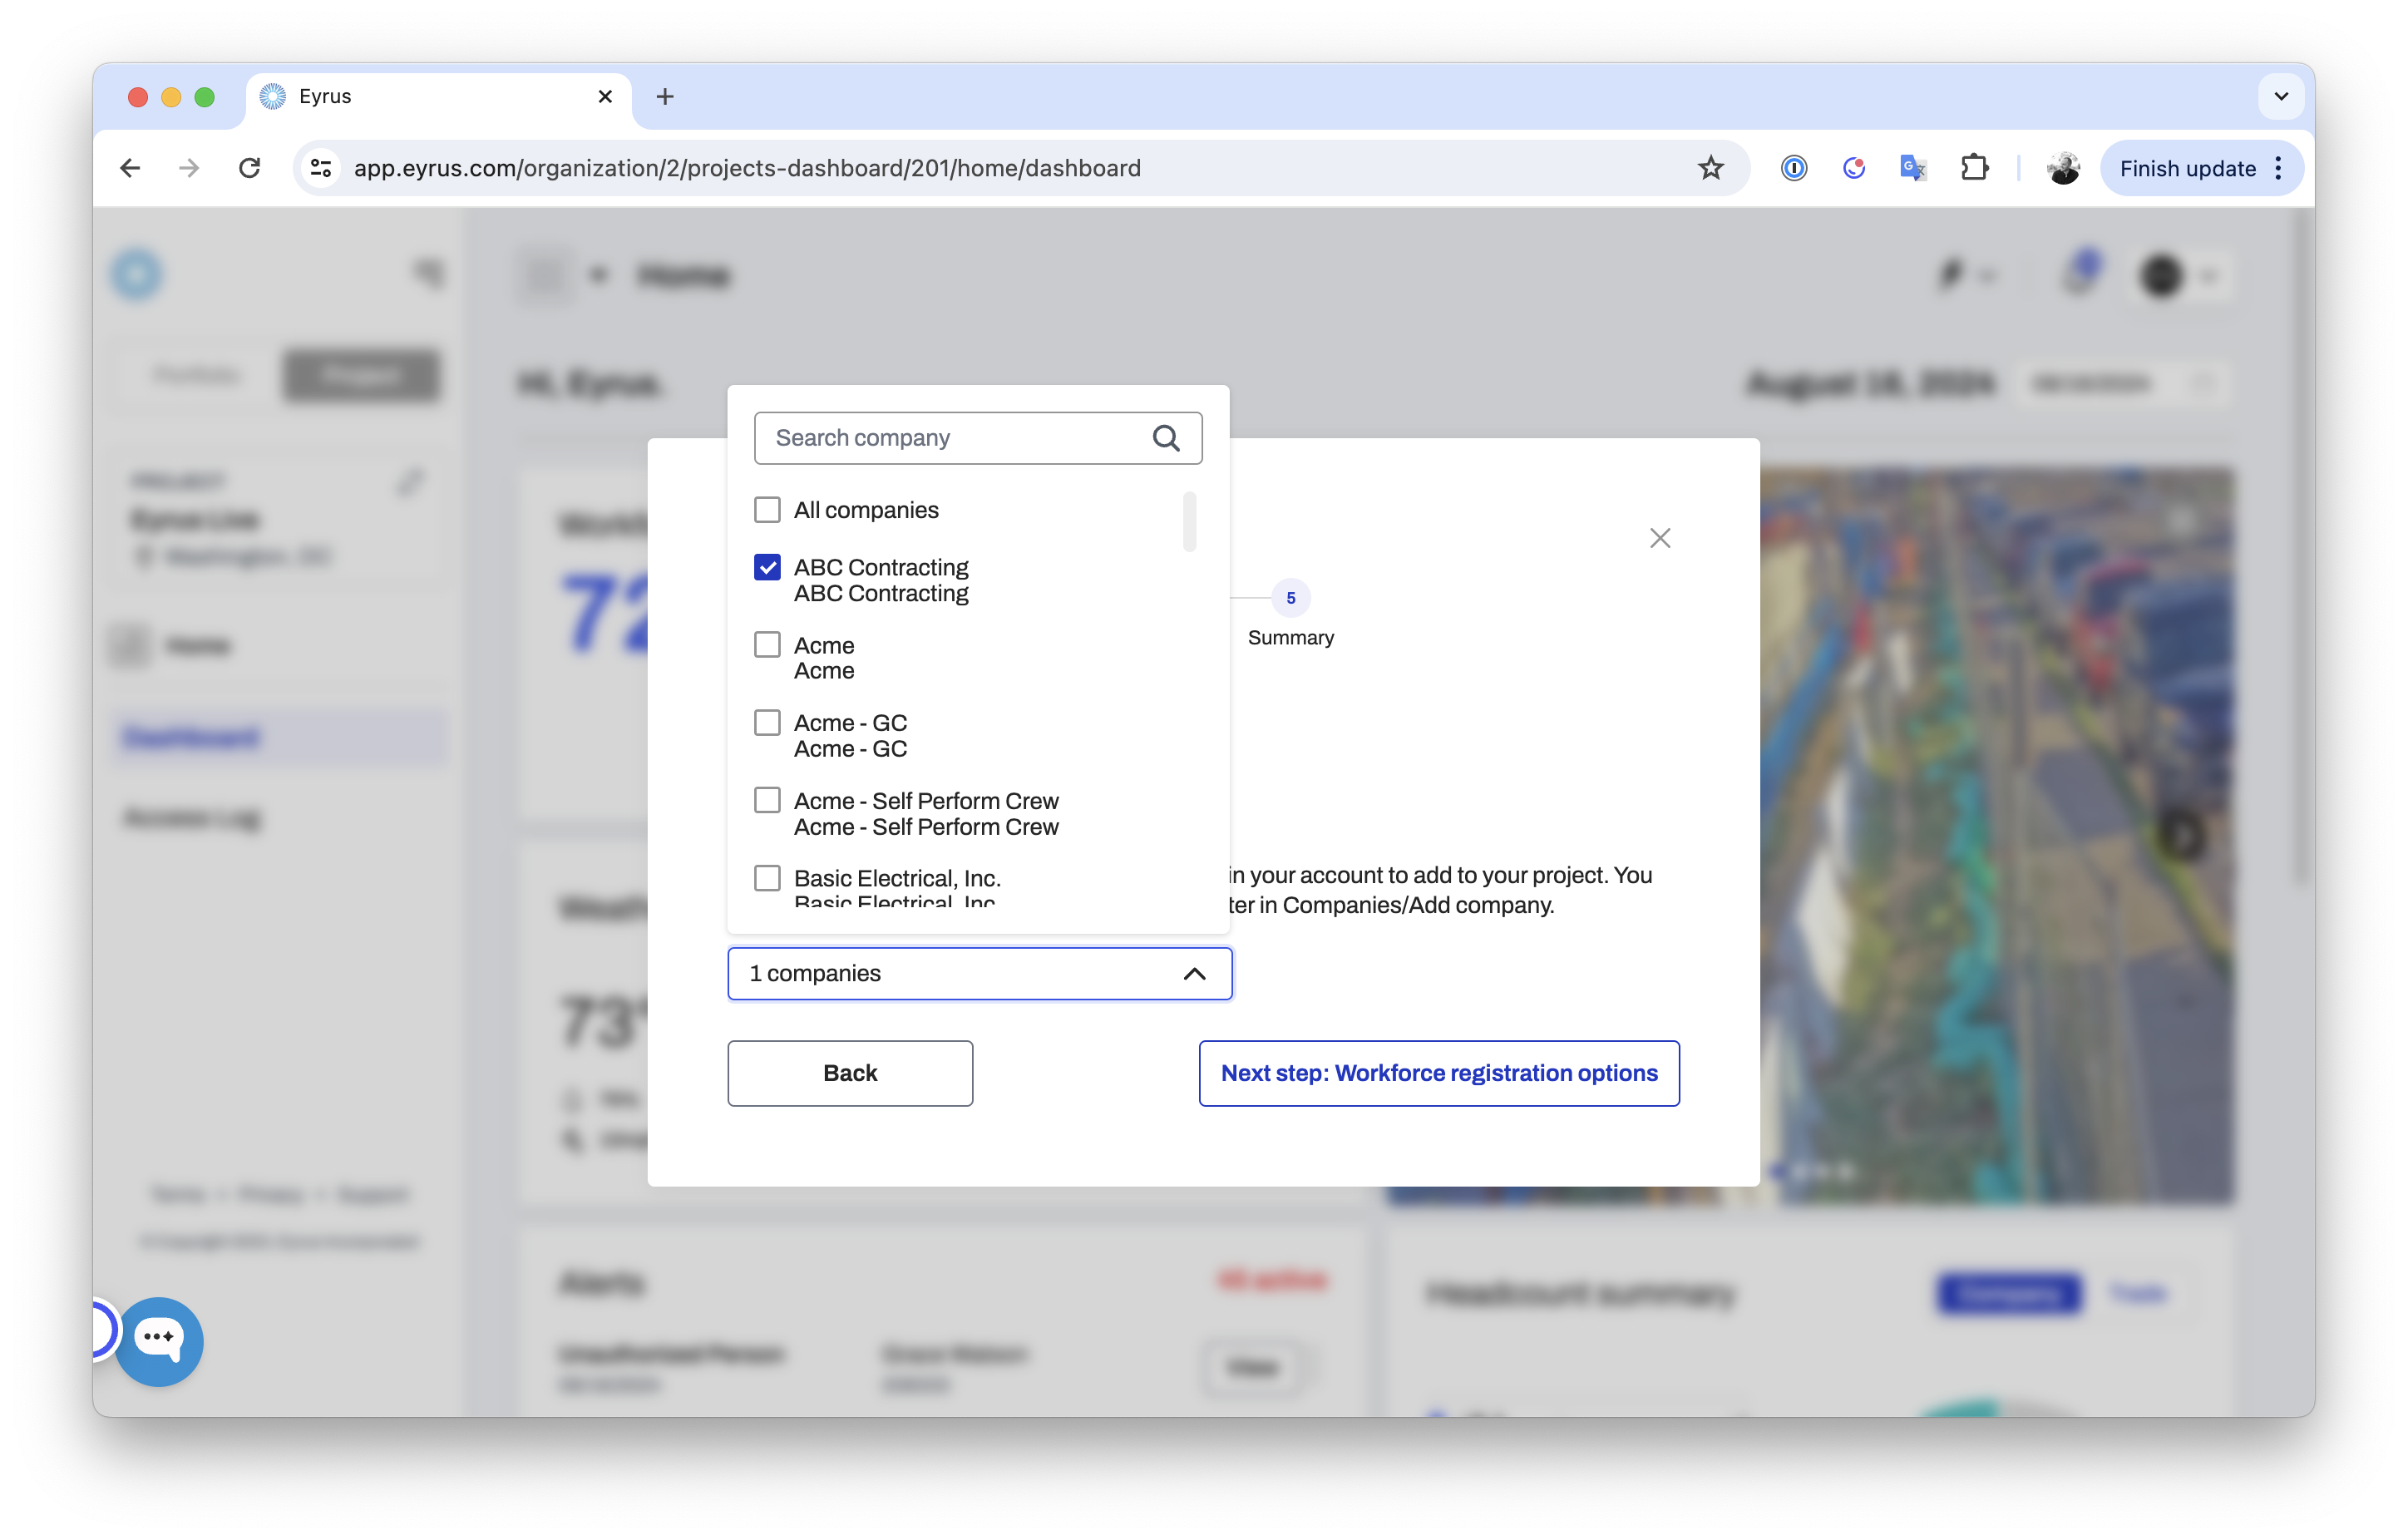This screenshot has width=2408, height=1540.
Task: Select step 5 Summary in wizard
Action: click(1290, 598)
